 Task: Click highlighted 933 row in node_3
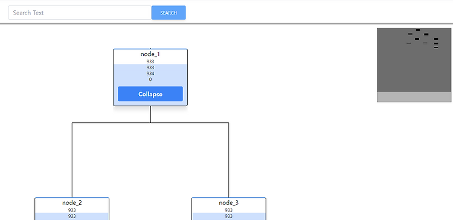click(228, 216)
